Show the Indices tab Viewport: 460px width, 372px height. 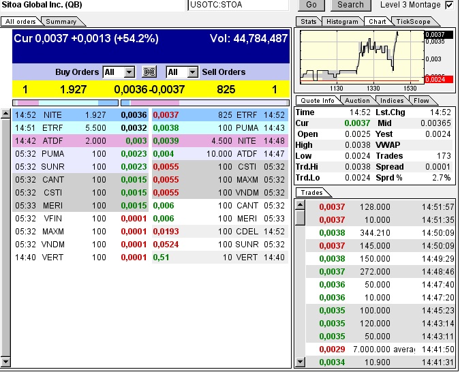392,101
